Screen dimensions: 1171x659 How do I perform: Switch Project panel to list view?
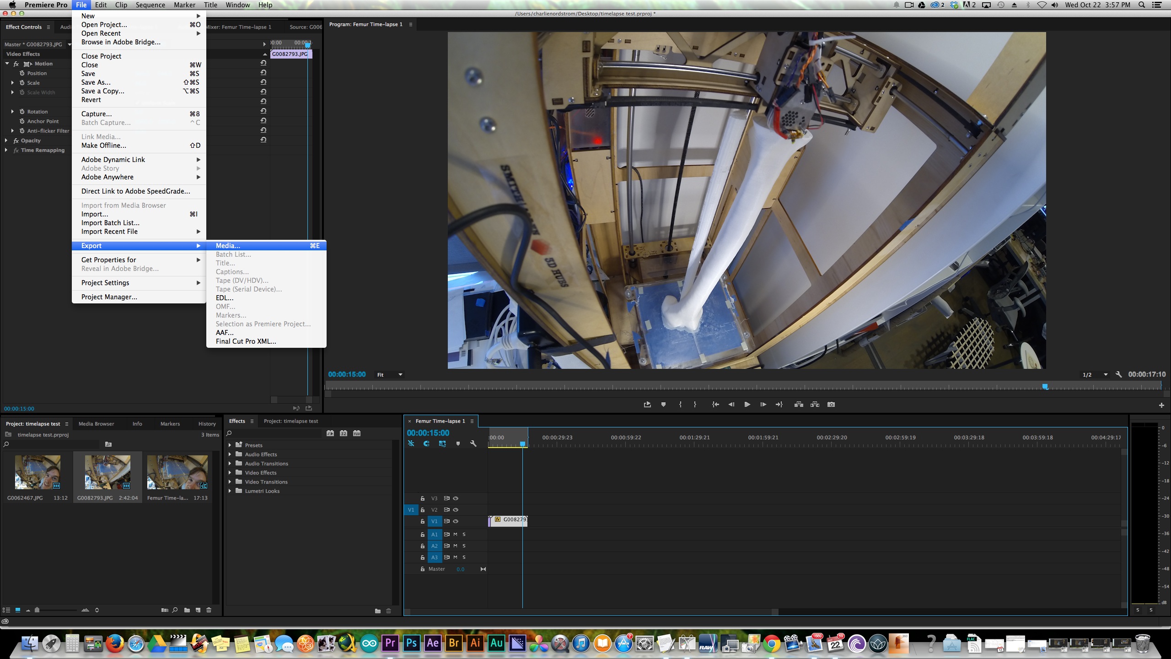pyautogui.click(x=6, y=610)
